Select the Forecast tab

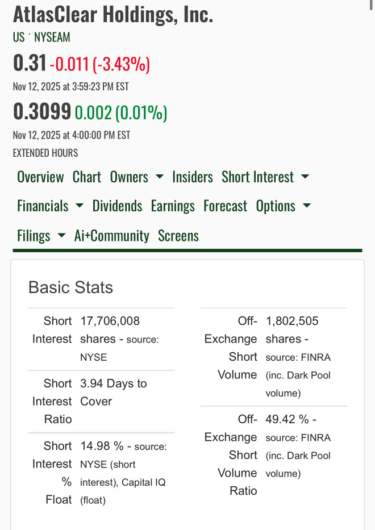pos(226,206)
